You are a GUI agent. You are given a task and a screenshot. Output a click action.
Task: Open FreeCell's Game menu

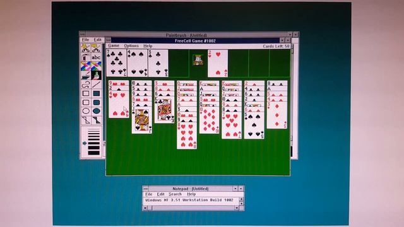pos(114,45)
